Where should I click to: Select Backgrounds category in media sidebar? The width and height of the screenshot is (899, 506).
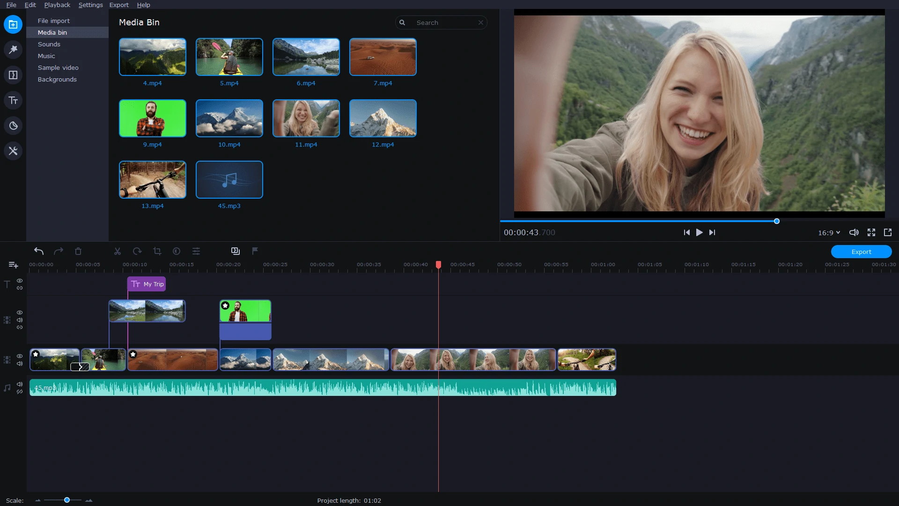coord(57,79)
